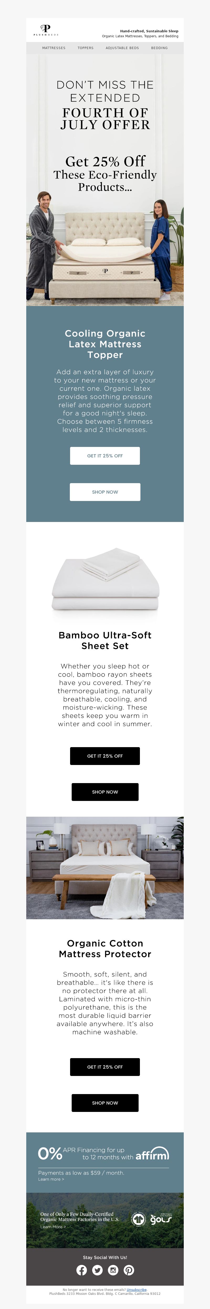Follow the Learn more financing link

click(x=51, y=1179)
